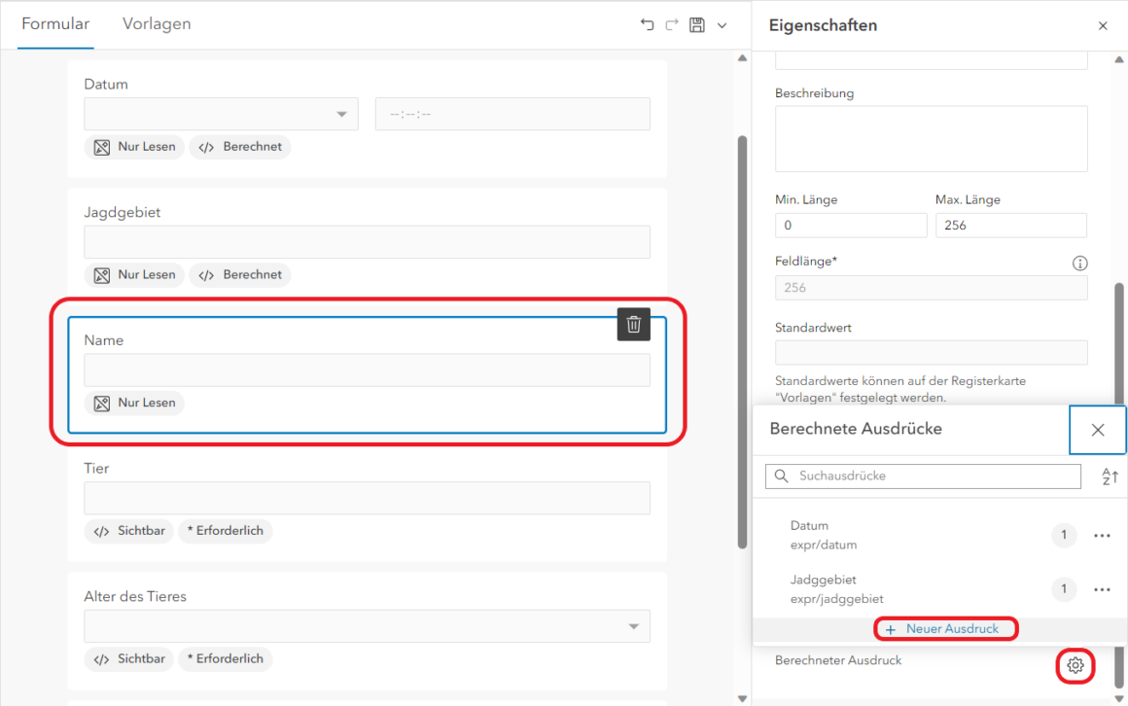The width and height of the screenshot is (1128, 706).
Task: Click the Jagdgebiet text field
Action: pyautogui.click(x=367, y=242)
